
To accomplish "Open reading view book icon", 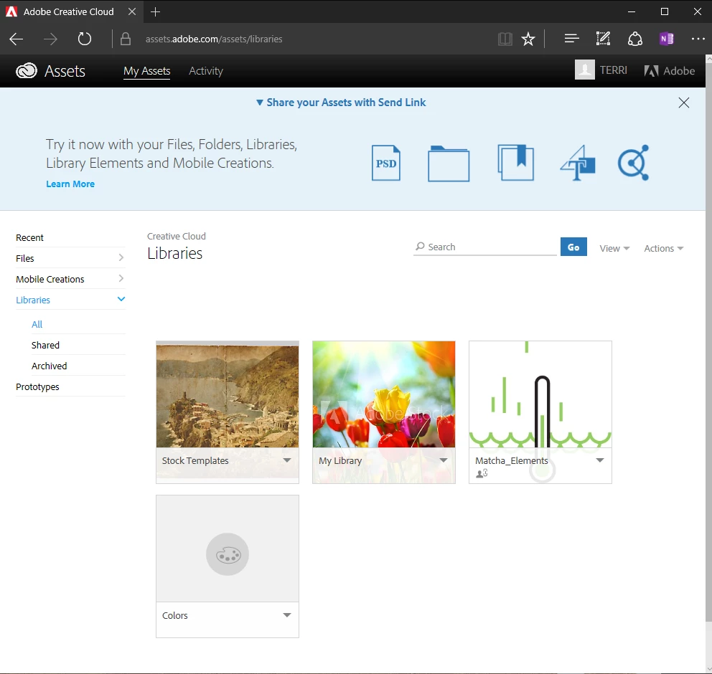I will (x=505, y=39).
